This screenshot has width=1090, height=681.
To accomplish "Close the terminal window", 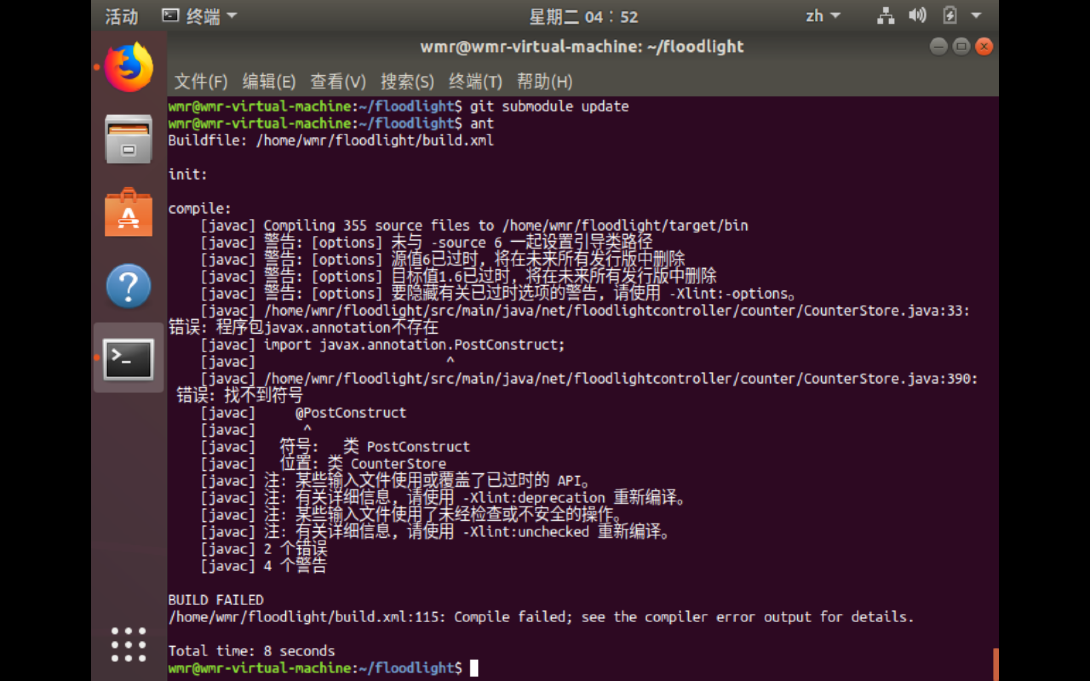I will pyautogui.click(x=984, y=46).
